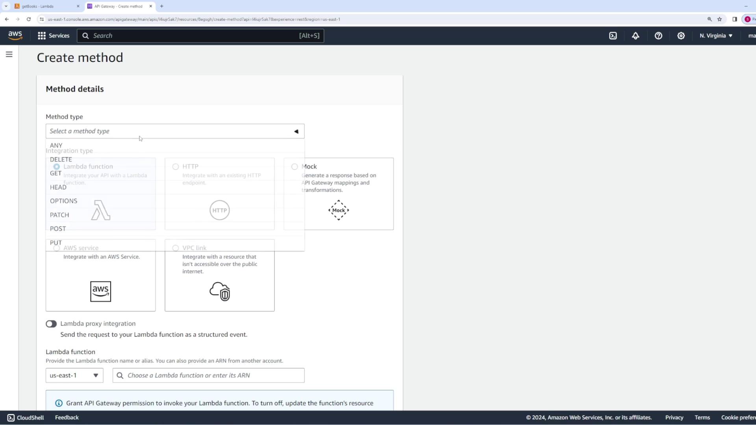
Task: Choose POST from method type list
Action: 58,229
